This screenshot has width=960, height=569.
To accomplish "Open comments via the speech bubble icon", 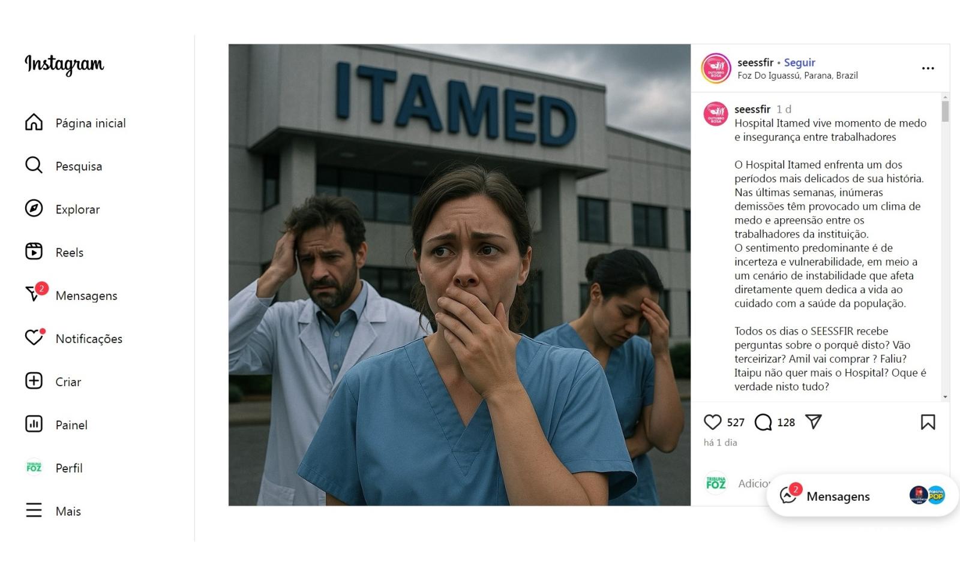I will (763, 422).
